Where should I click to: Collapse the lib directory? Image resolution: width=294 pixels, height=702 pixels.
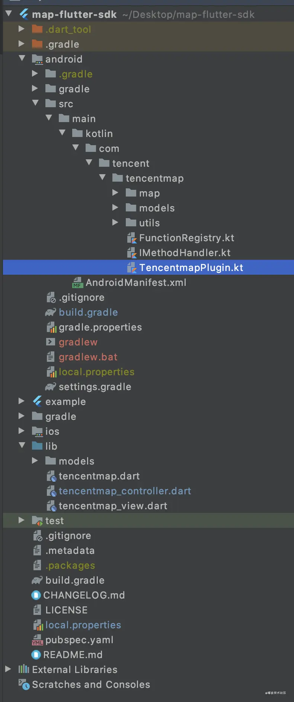tap(21, 446)
